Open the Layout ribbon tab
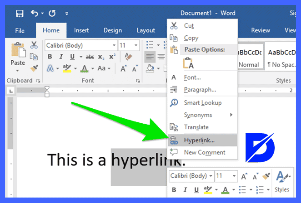The width and height of the screenshot is (301, 203). pyautogui.click(x=145, y=30)
